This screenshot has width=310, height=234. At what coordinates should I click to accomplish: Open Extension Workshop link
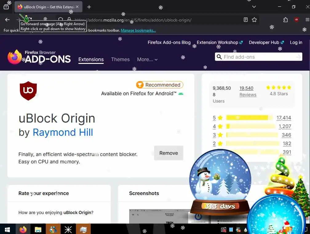[220, 42]
